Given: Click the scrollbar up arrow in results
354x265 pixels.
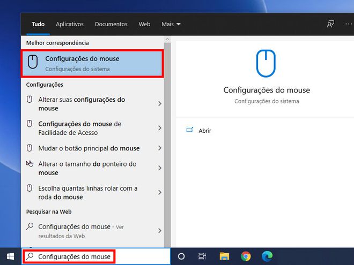Looking at the screenshot, I should tap(167, 39).
